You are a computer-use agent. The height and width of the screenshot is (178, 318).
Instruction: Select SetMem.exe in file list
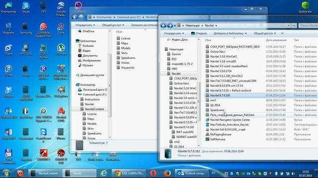coord(218,139)
